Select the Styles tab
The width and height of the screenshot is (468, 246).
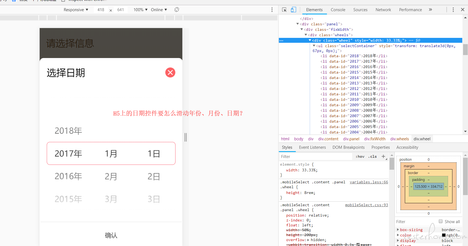pyautogui.click(x=287, y=147)
